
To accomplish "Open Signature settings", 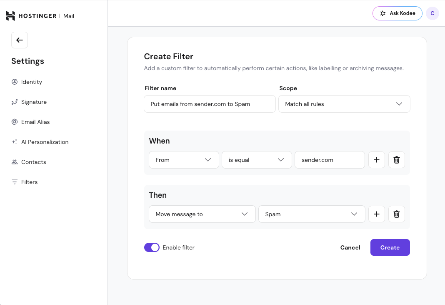I will pos(34,102).
